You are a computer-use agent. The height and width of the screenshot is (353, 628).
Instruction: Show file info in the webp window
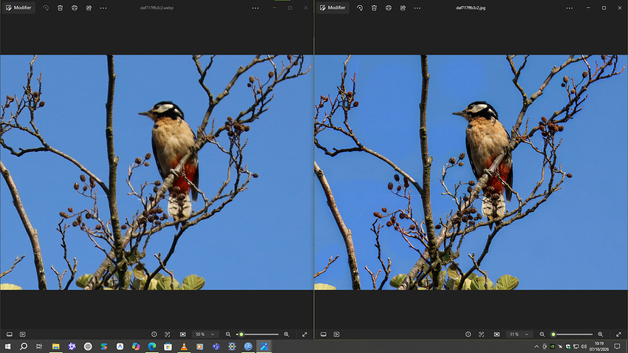(154, 335)
